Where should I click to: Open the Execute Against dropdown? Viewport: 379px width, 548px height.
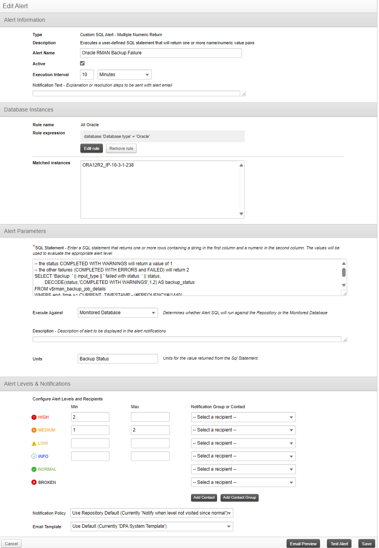(118, 313)
